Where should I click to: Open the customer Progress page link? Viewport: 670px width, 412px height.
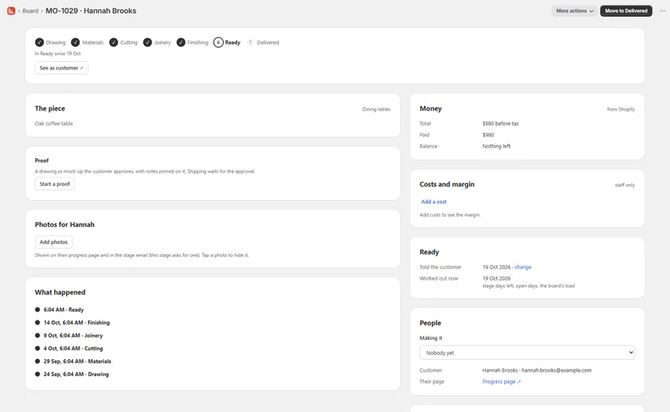click(x=501, y=382)
